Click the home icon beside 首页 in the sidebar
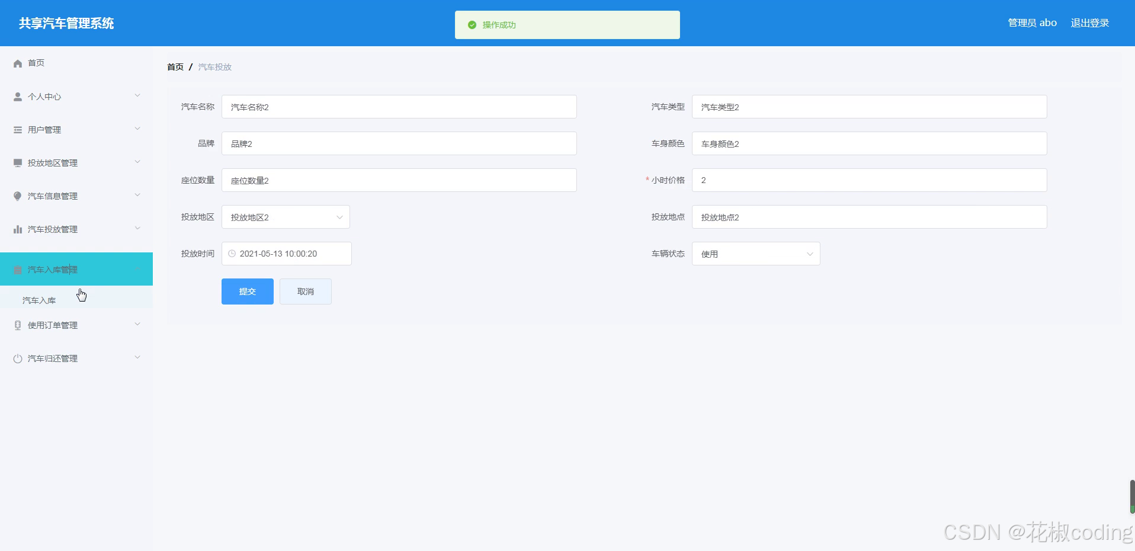Screen dimensions: 1135x551 [18, 63]
